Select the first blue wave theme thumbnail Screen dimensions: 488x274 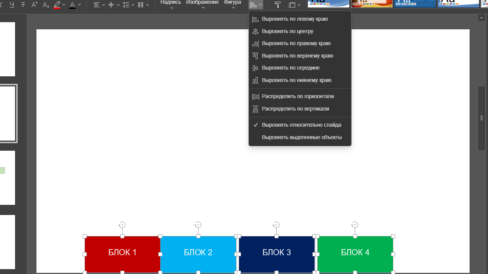coord(328,4)
